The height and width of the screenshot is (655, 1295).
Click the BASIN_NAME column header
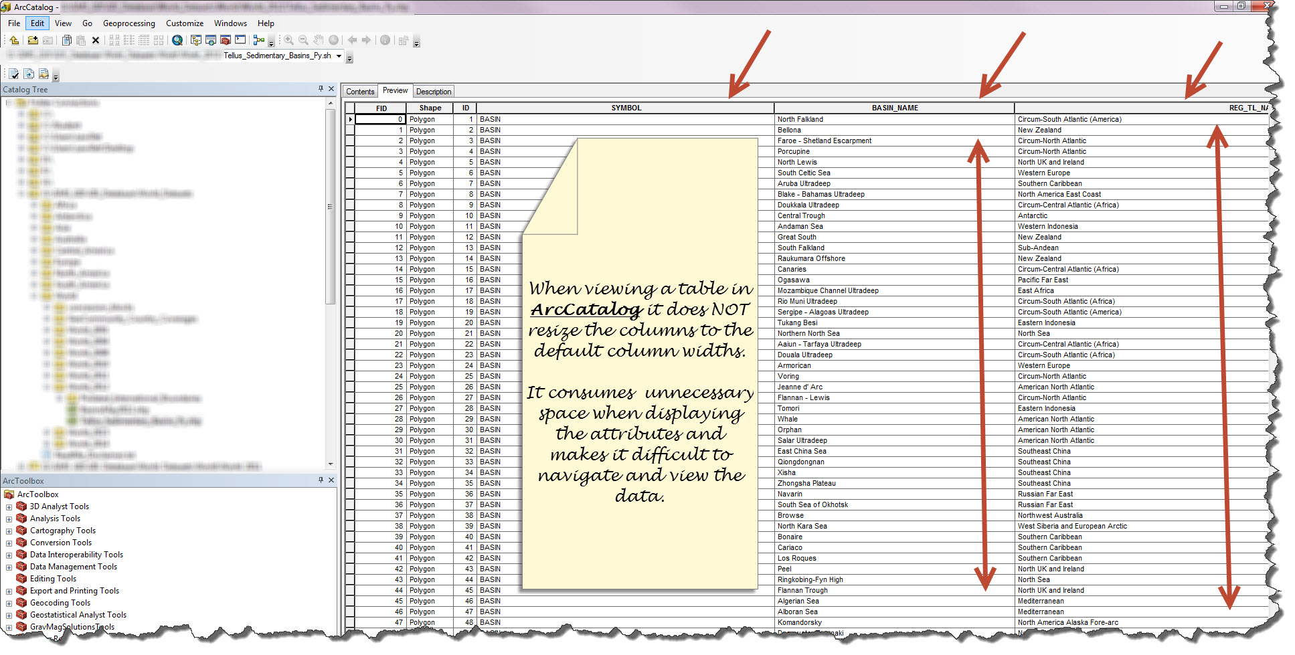[x=895, y=108]
